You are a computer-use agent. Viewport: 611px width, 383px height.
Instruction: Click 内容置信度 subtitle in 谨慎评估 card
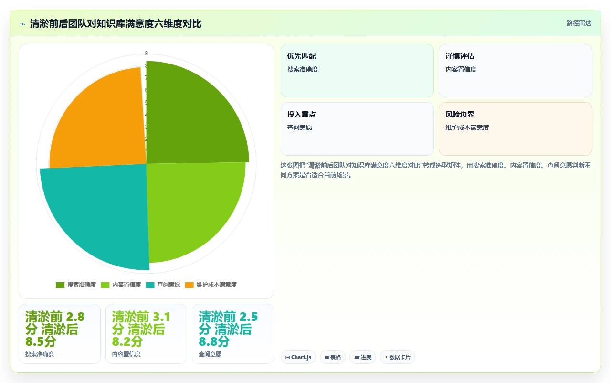pos(461,69)
